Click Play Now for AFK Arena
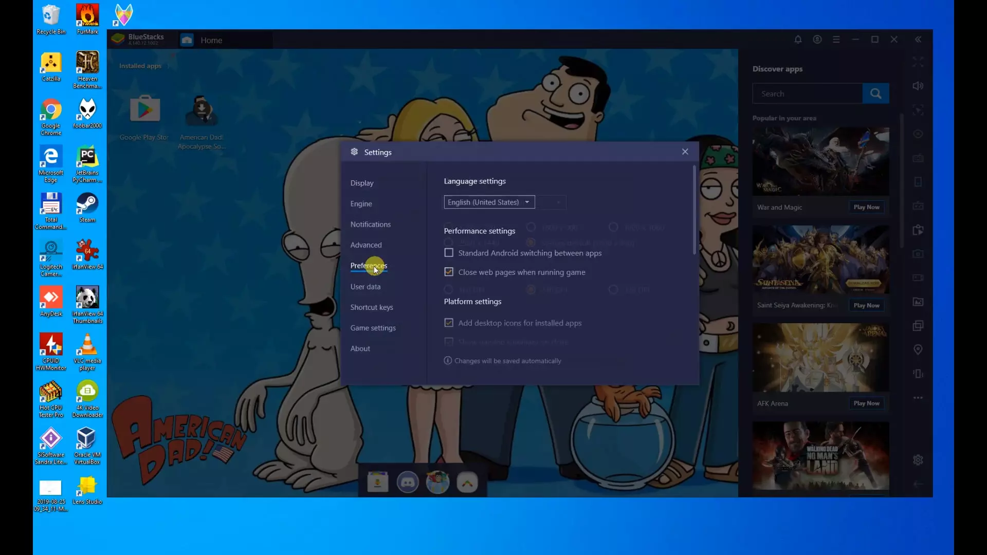 click(x=866, y=403)
